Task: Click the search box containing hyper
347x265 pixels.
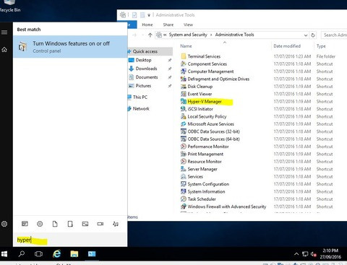Action: pyautogui.click(x=70, y=240)
